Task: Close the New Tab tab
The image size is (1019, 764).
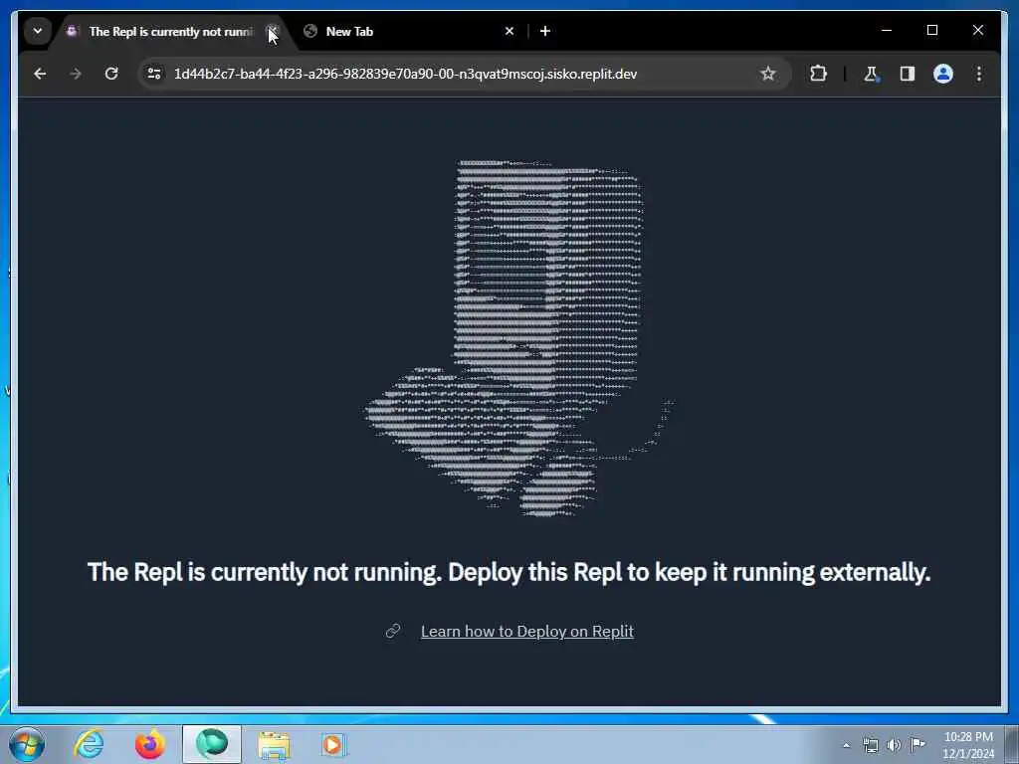Action: [x=509, y=31]
